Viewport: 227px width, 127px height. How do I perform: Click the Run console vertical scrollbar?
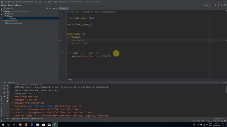pos(226,89)
